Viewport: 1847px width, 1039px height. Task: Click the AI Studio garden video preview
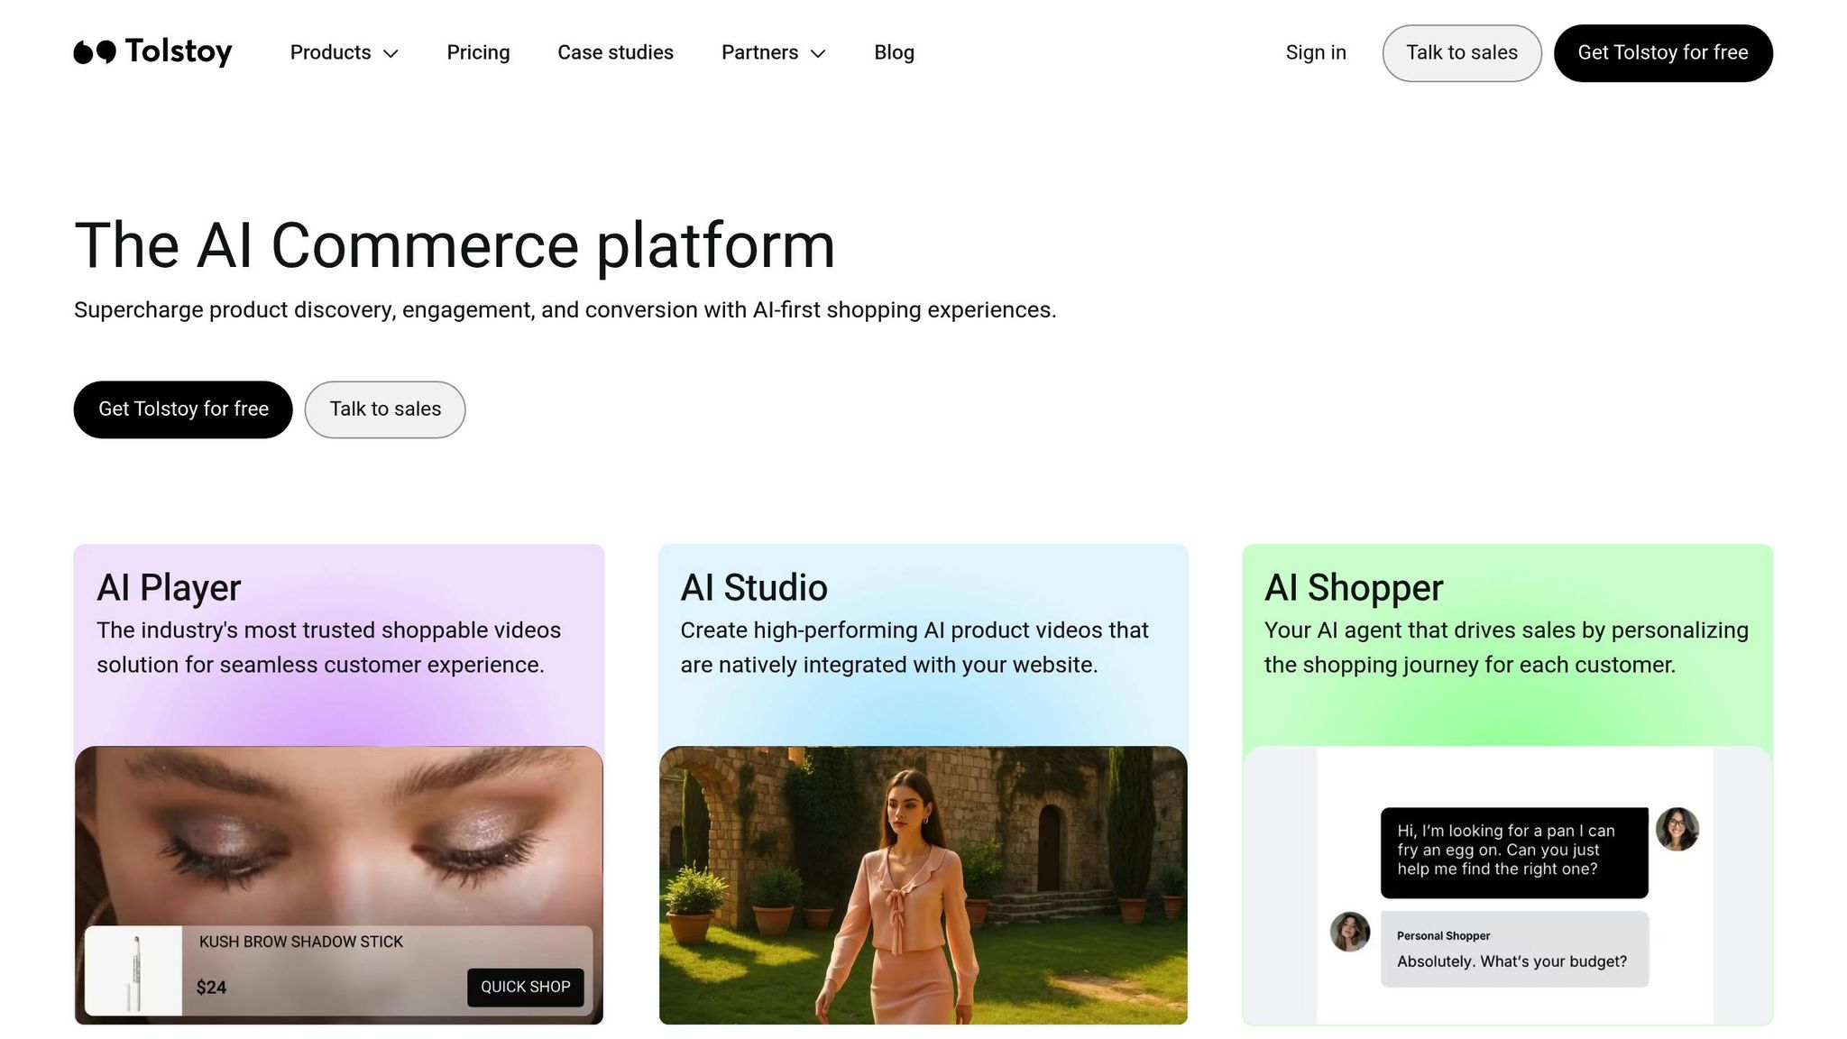923,884
